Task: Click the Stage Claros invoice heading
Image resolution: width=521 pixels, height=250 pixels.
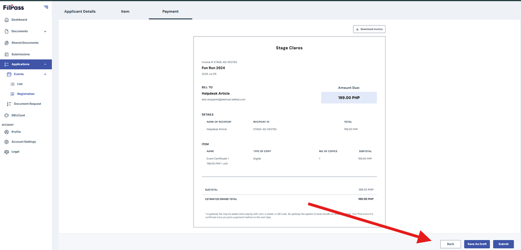Action: point(289,48)
